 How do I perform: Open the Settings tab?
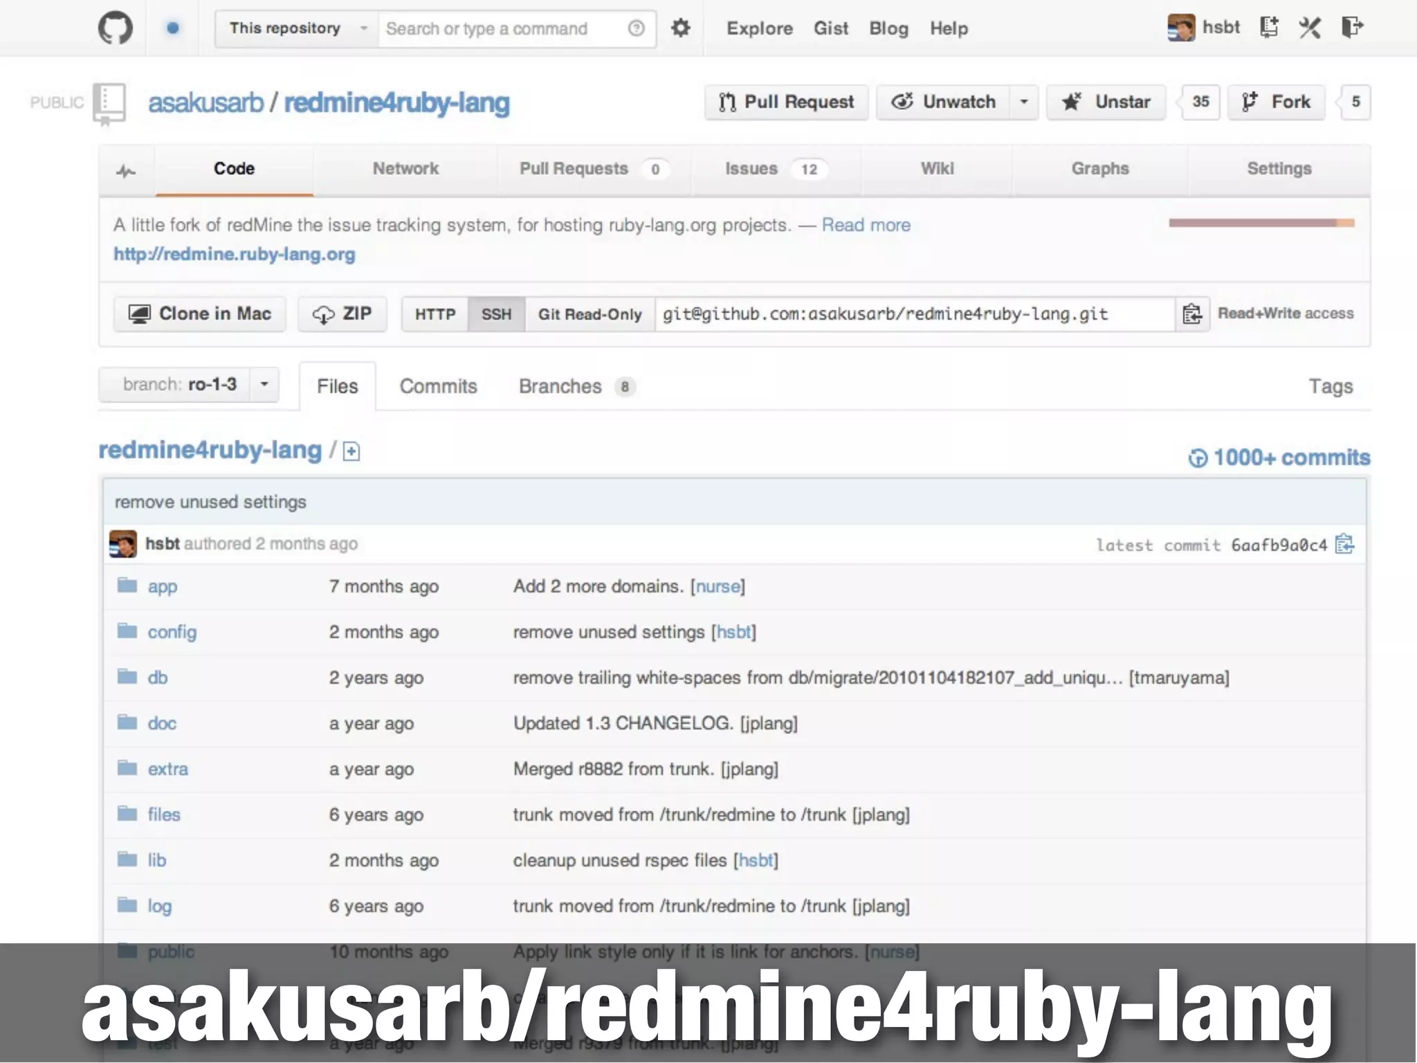click(x=1279, y=169)
